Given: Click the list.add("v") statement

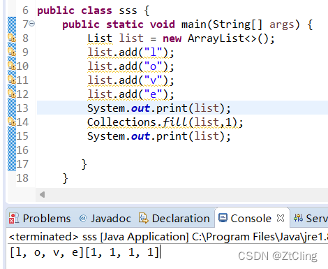Looking at the screenshot, I should [131, 80].
